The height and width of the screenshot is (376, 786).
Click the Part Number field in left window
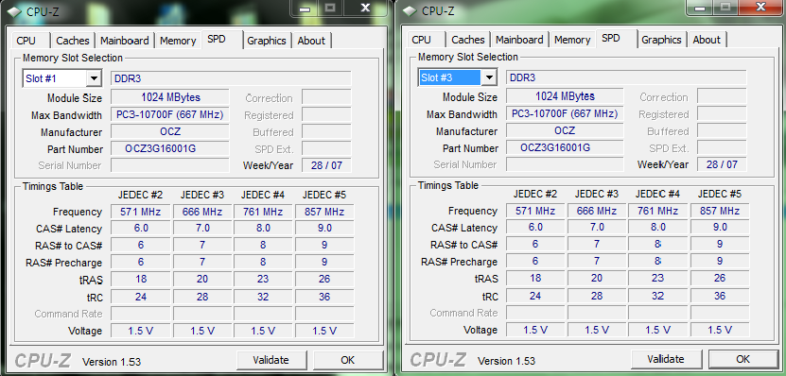pos(170,148)
